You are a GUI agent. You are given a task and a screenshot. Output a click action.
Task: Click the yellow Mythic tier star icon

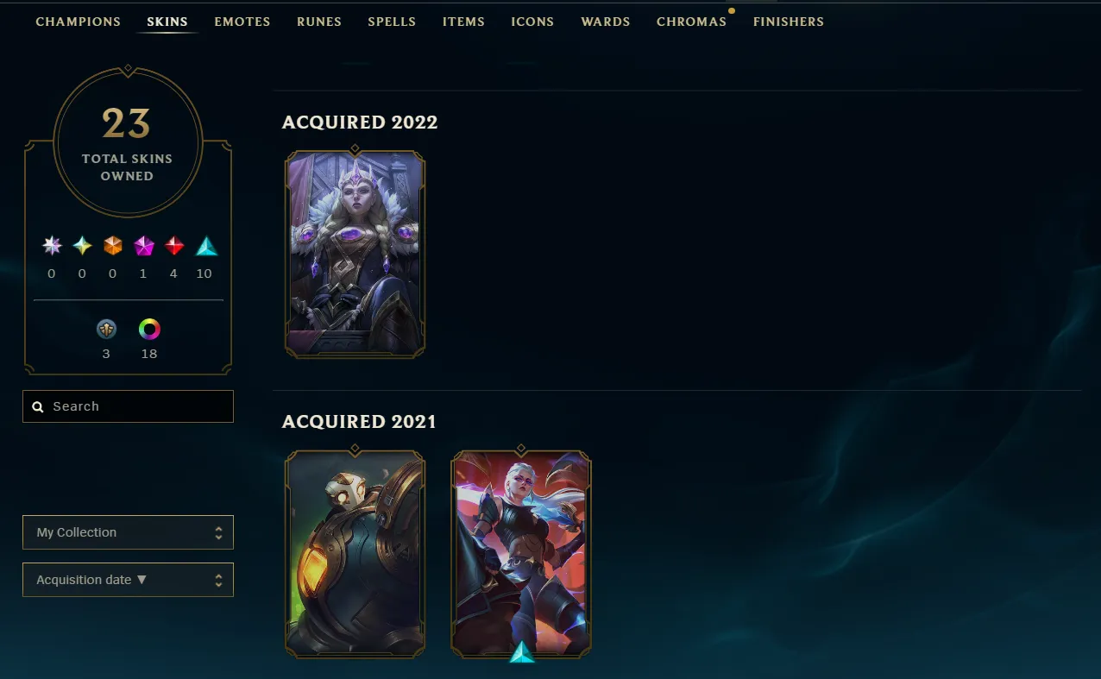(x=82, y=246)
